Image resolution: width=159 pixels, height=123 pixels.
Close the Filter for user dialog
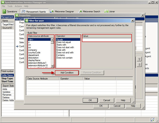(x=132, y=21)
